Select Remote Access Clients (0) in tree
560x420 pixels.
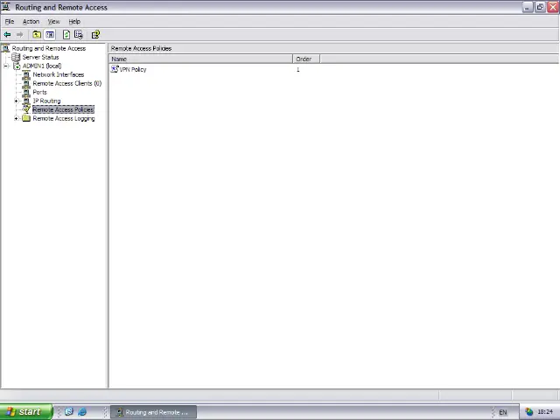pyautogui.click(x=67, y=84)
